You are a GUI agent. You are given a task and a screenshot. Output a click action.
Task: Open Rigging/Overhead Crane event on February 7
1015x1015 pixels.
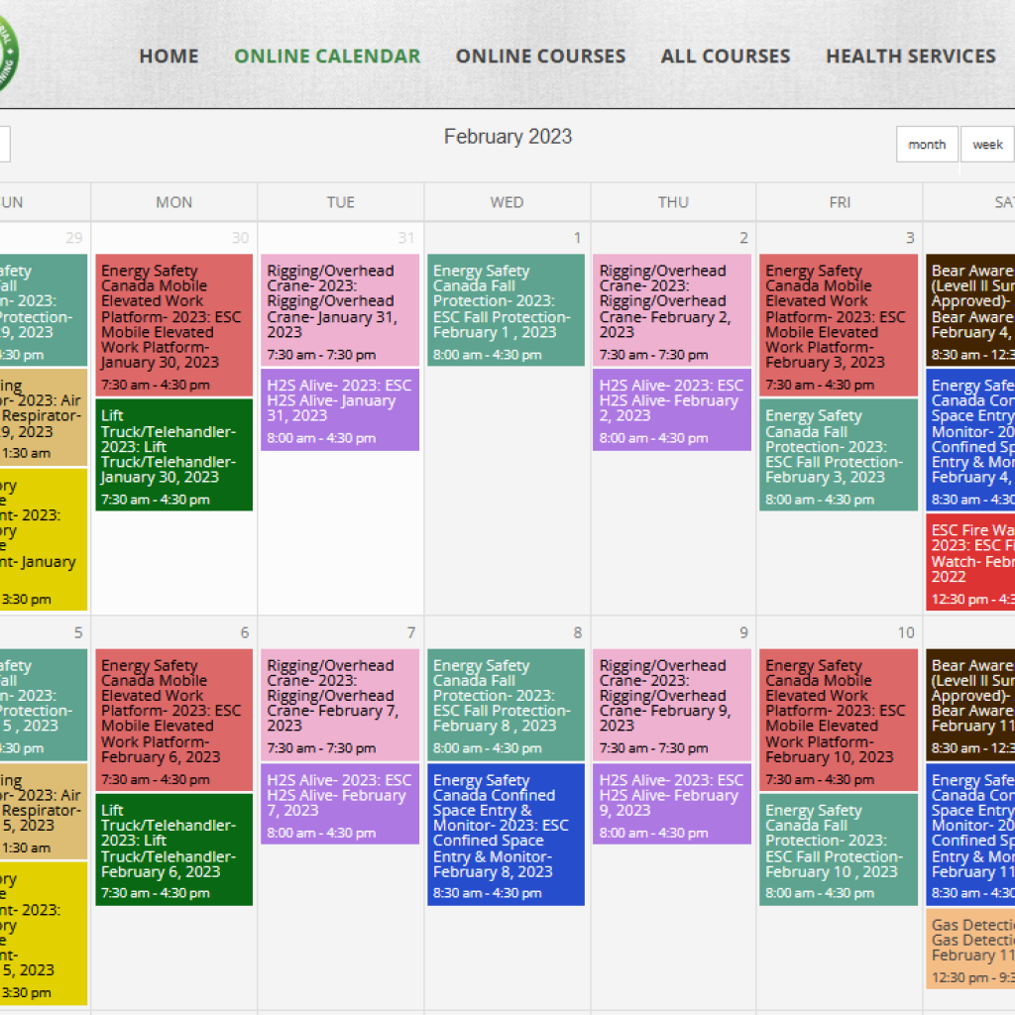(x=340, y=704)
